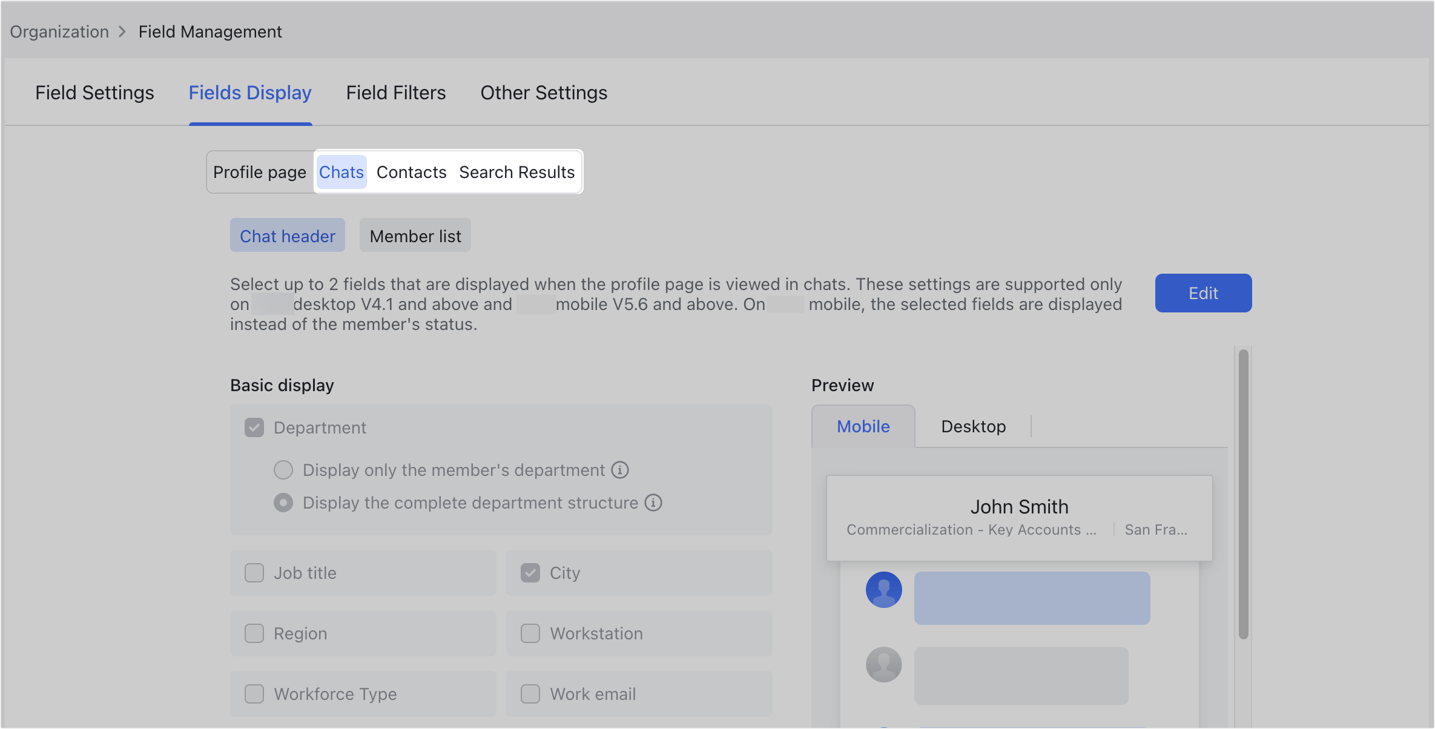Select the Contacts sub-tab
This screenshot has height=729, width=1435.
pyautogui.click(x=412, y=172)
